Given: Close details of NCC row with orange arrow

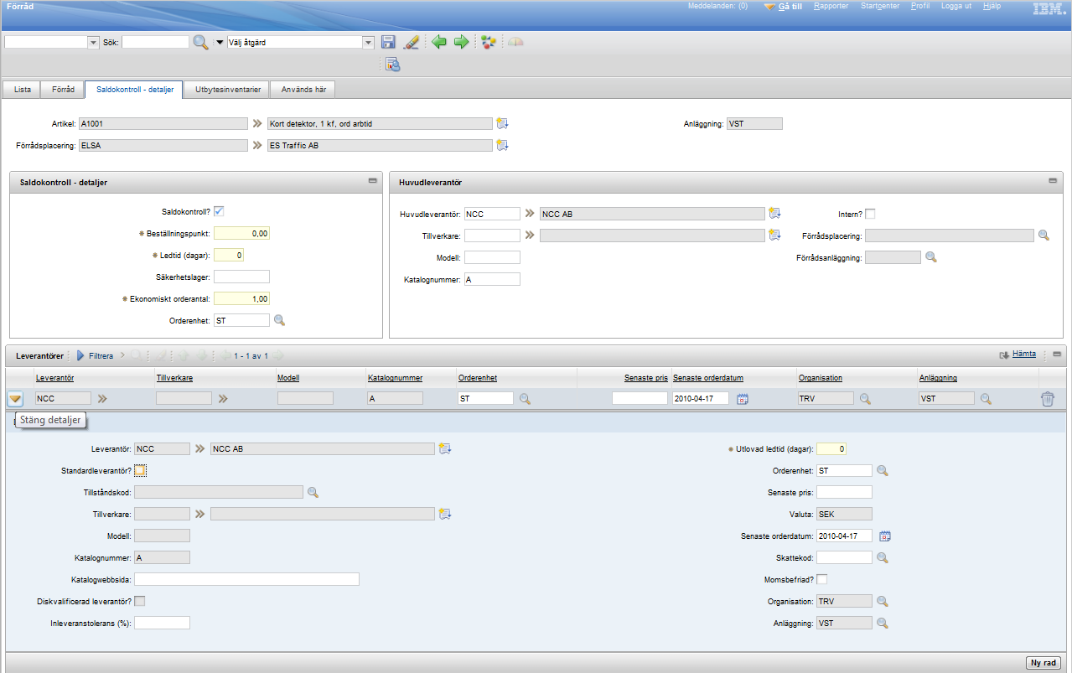Looking at the screenshot, I should [15, 399].
